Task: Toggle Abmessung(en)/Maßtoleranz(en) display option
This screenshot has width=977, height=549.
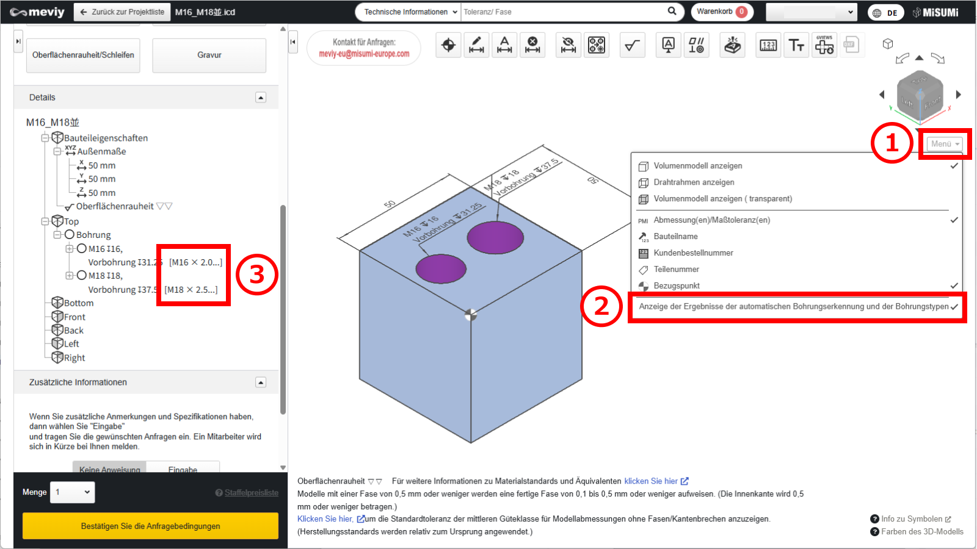Action: [x=797, y=220]
